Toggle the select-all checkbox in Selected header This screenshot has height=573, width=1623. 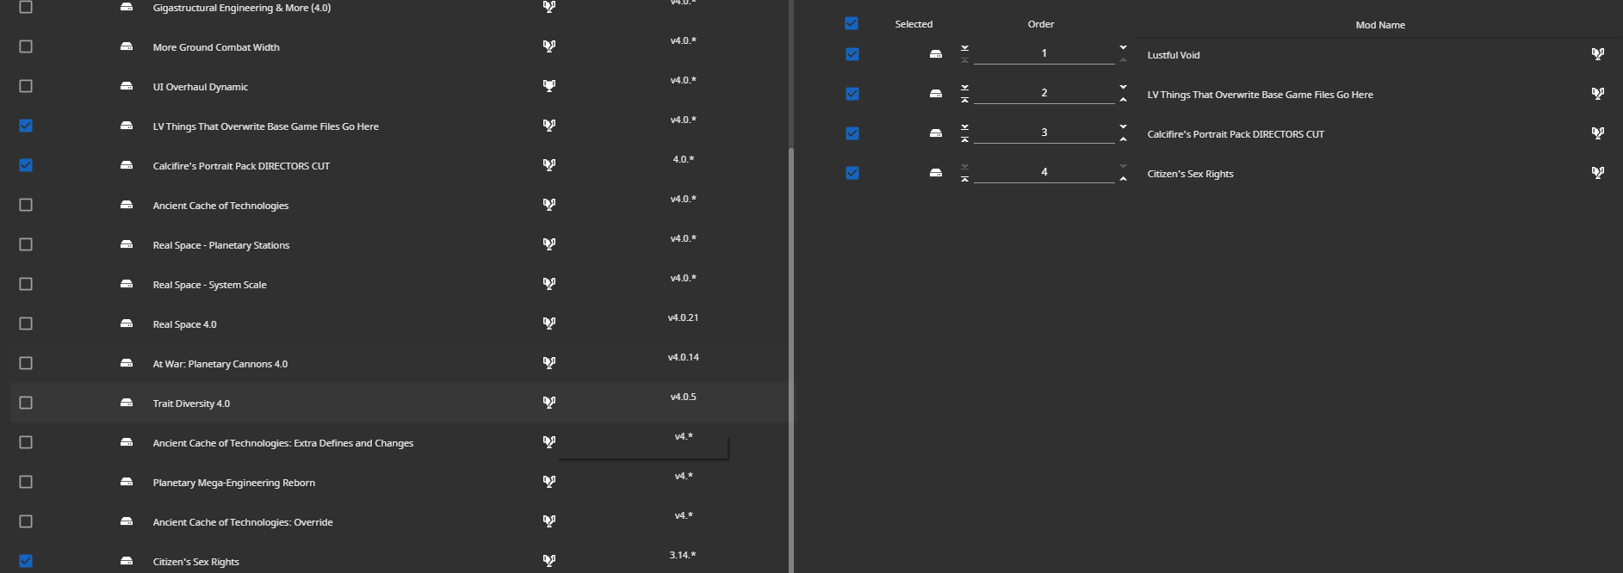tap(852, 23)
